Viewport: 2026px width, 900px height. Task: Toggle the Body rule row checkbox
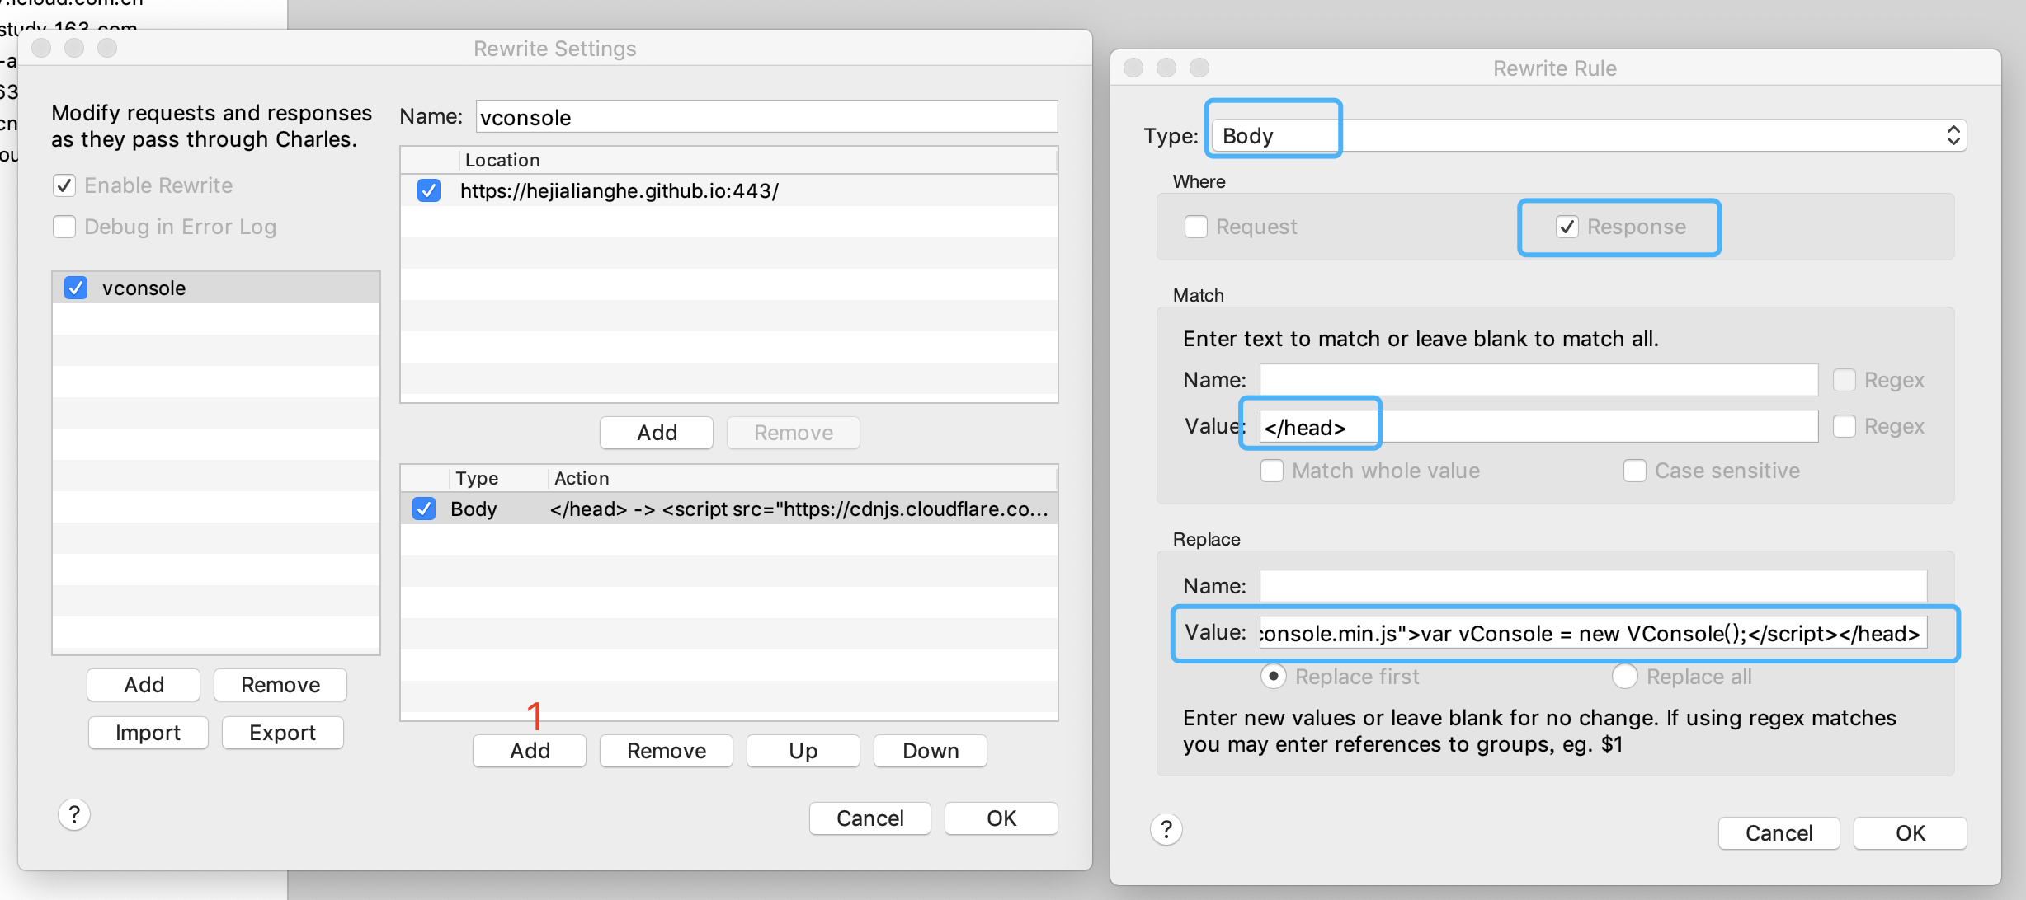[x=424, y=509]
